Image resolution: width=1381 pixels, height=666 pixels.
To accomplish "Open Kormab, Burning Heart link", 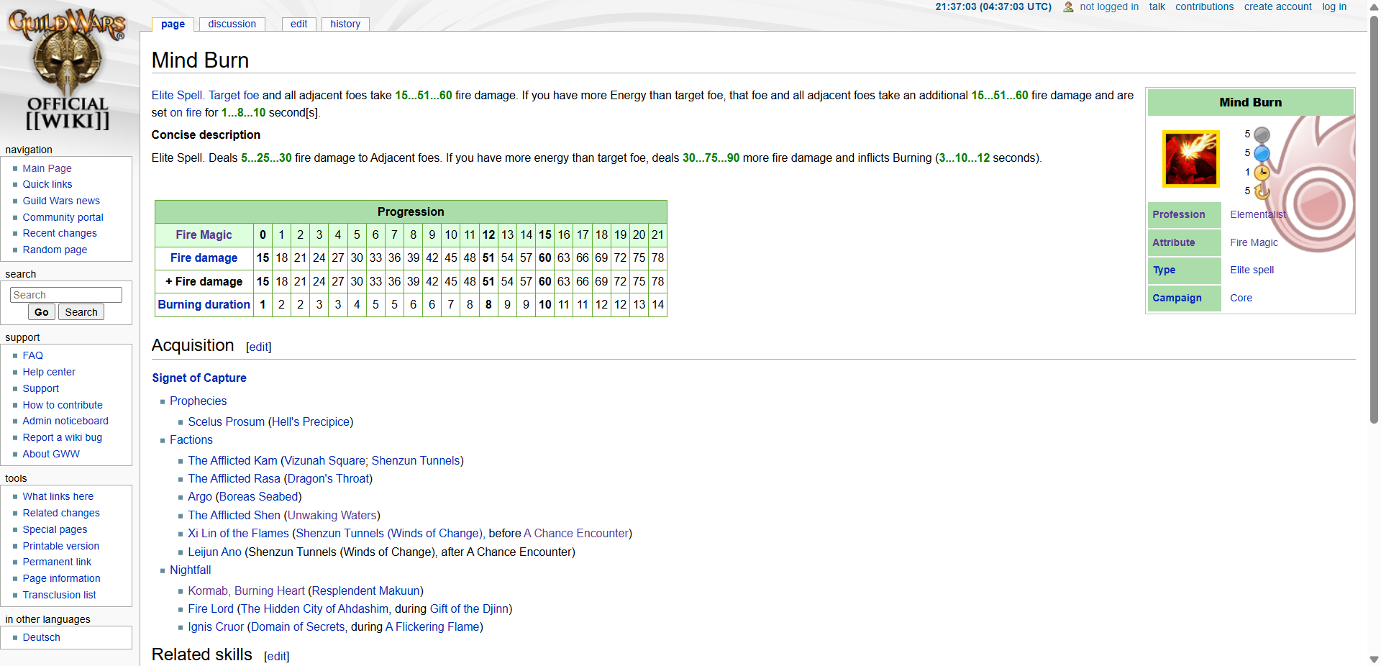I will (246, 590).
